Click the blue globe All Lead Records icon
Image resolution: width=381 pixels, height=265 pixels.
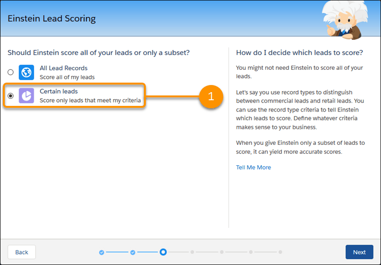pos(27,72)
